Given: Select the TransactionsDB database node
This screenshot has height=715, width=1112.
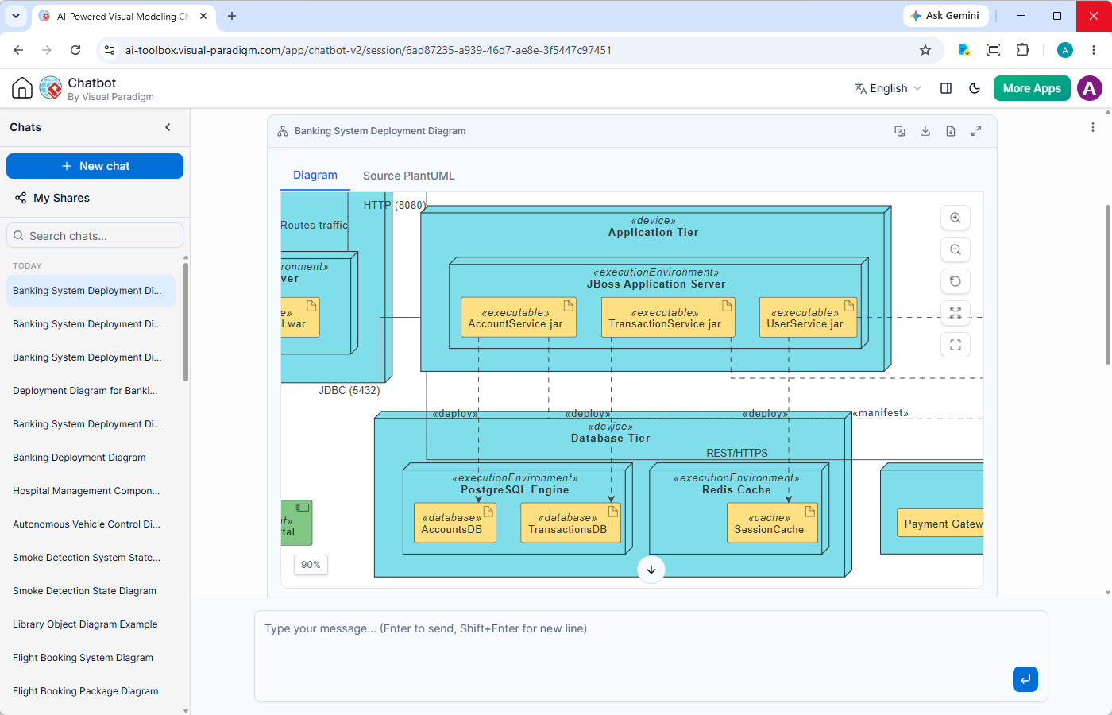Looking at the screenshot, I should click(570, 524).
